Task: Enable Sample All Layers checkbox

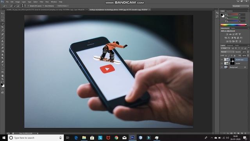Action: point(29,6)
